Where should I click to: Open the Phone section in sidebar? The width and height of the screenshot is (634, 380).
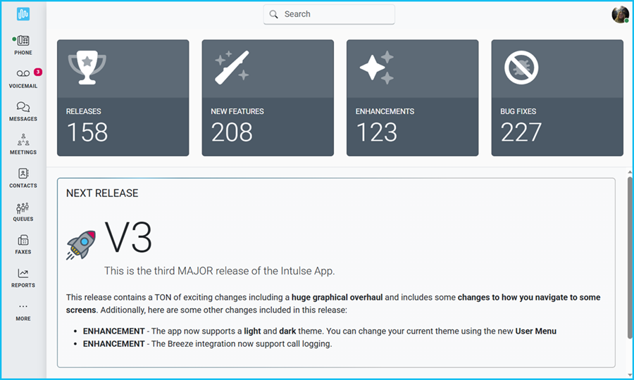point(23,44)
